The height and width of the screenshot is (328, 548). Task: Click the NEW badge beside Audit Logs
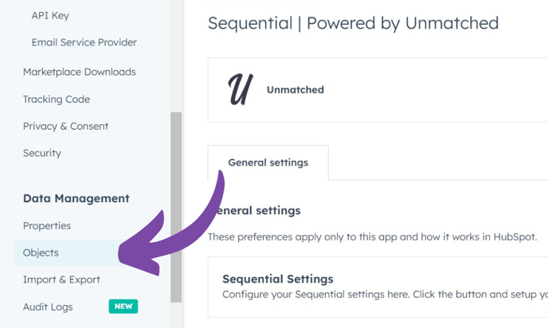(123, 307)
